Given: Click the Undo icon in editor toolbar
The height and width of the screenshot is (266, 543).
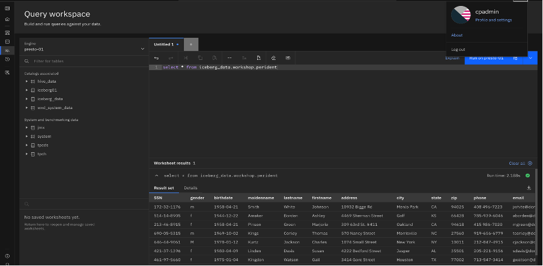Looking at the screenshot, I should point(157,58).
